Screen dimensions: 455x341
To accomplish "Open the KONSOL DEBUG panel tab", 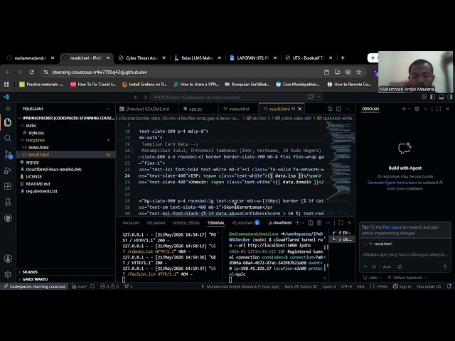I will point(186,222).
